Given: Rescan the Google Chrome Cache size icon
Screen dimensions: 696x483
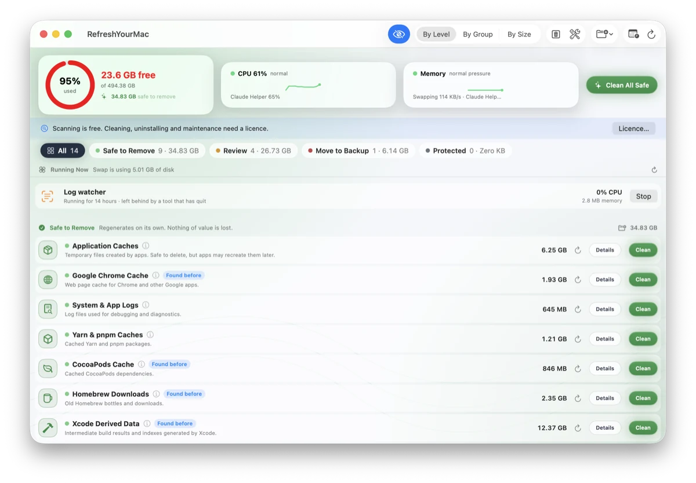Looking at the screenshot, I should coord(578,280).
